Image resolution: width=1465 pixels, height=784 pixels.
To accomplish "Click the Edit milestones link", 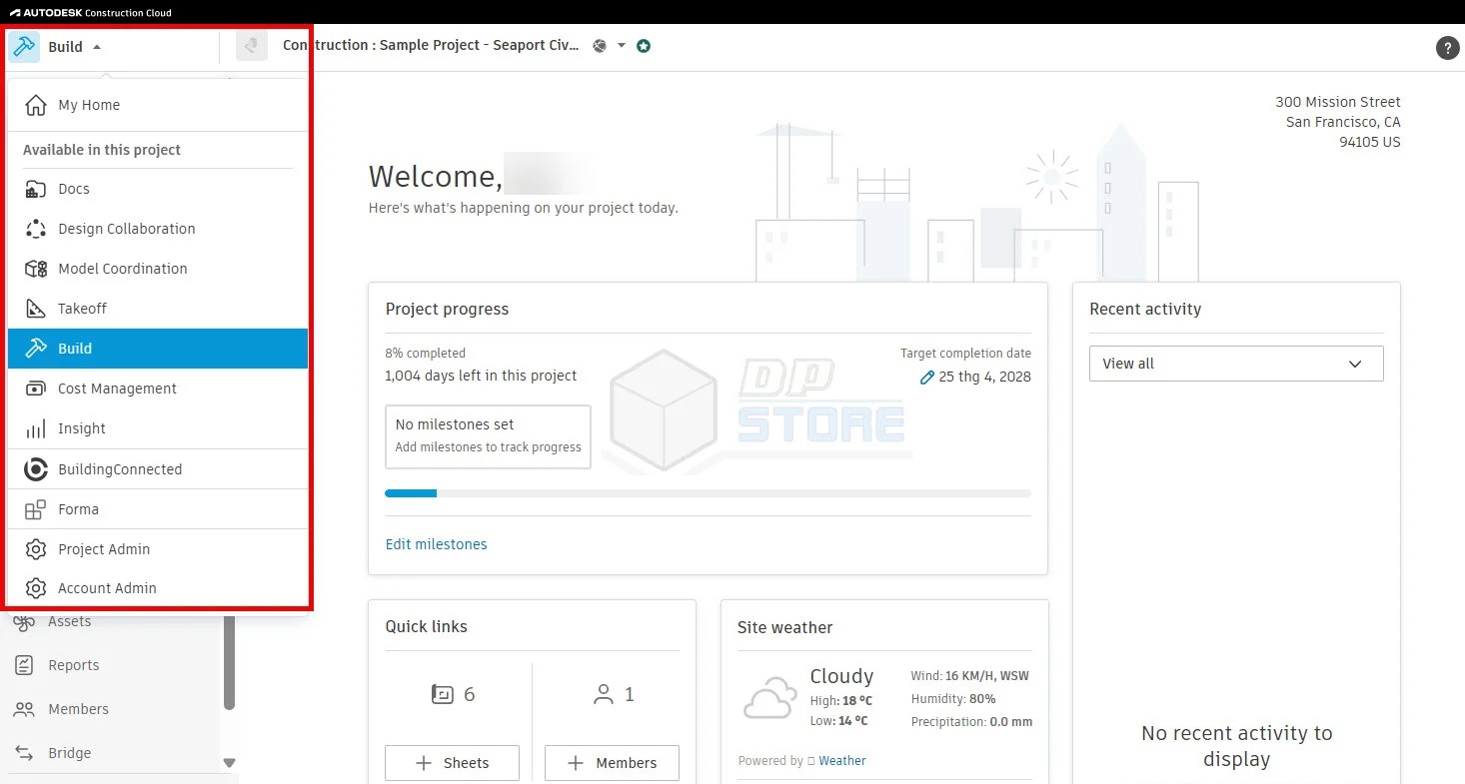I will tap(437, 544).
